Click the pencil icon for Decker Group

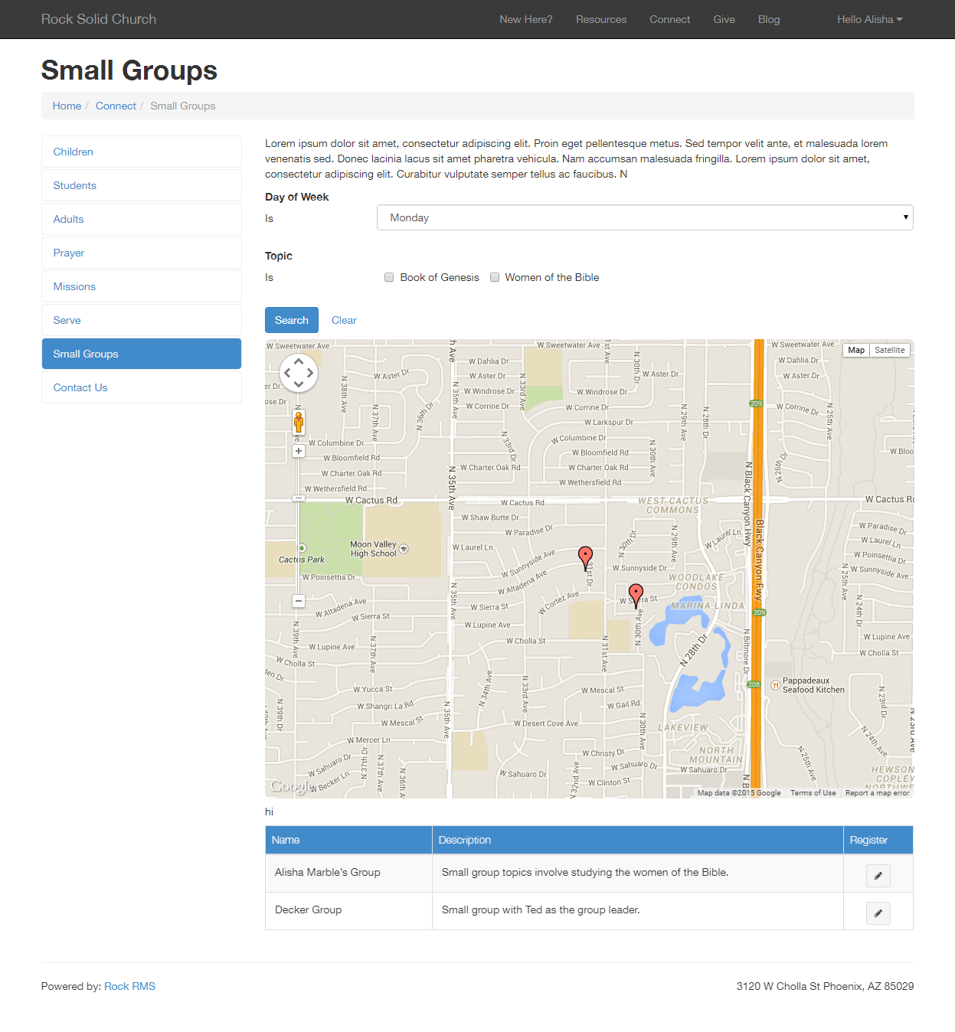click(x=878, y=913)
